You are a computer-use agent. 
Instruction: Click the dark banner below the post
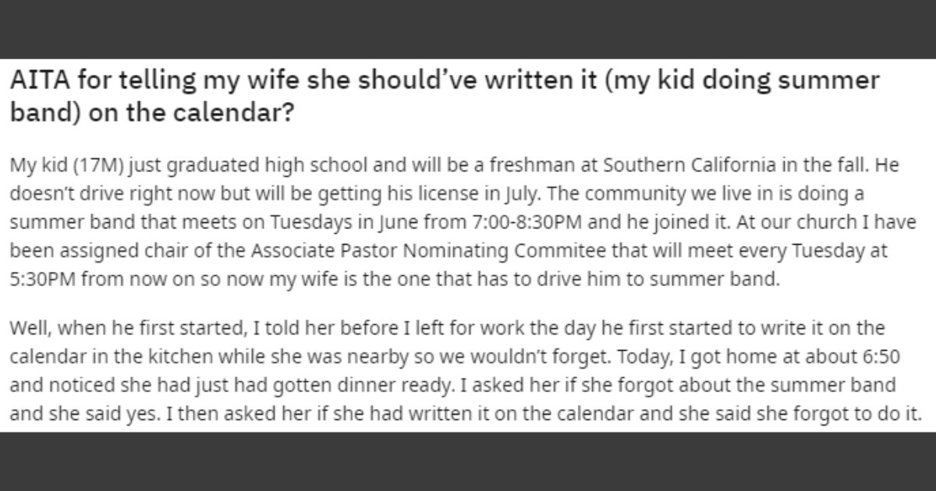point(468,461)
